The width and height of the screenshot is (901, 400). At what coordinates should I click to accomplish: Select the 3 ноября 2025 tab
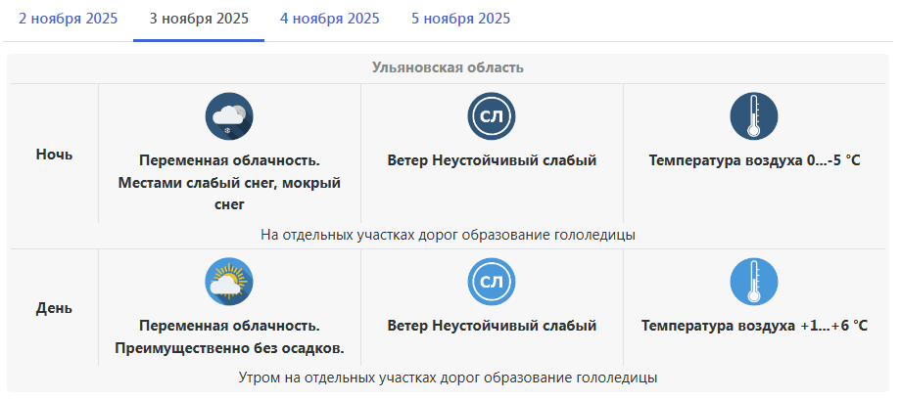pyautogui.click(x=199, y=19)
